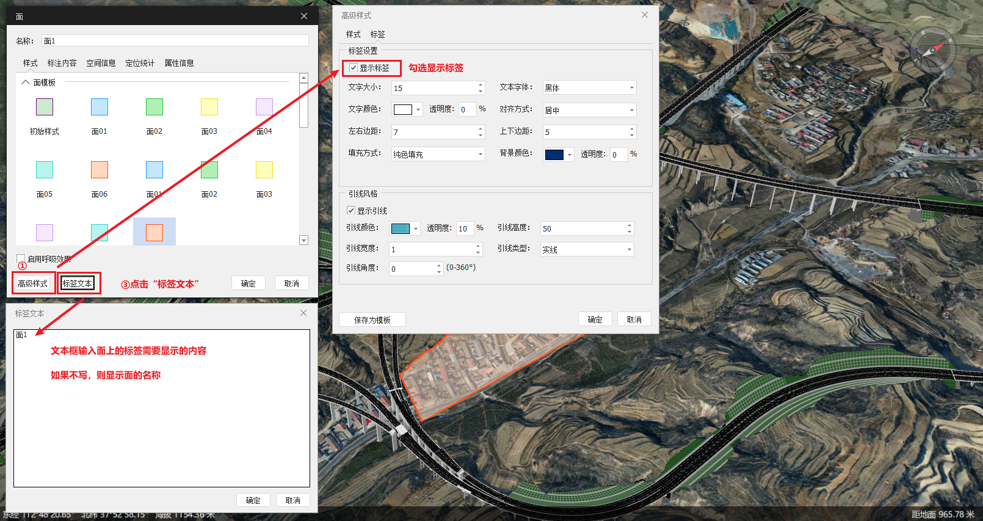Select the orange 面06 template icon
This screenshot has height=521, width=983.
point(100,170)
